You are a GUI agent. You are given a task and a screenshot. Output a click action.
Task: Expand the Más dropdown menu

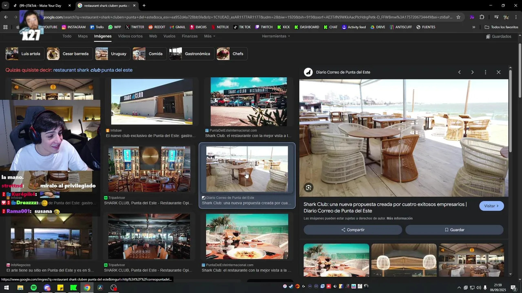[x=210, y=36]
